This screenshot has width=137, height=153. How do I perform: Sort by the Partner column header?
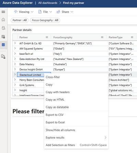24,37
